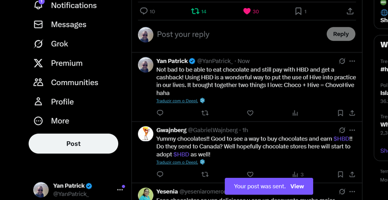Like Yan Patrick's reply about HBD cashback
388x200 pixels.
tap(250, 113)
